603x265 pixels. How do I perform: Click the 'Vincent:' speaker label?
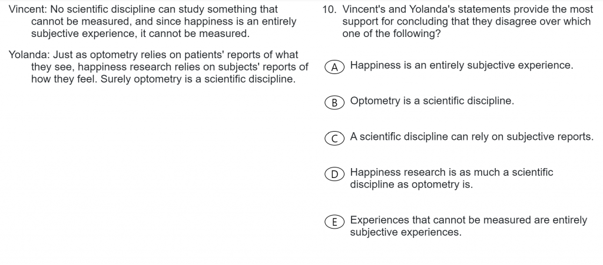point(28,9)
